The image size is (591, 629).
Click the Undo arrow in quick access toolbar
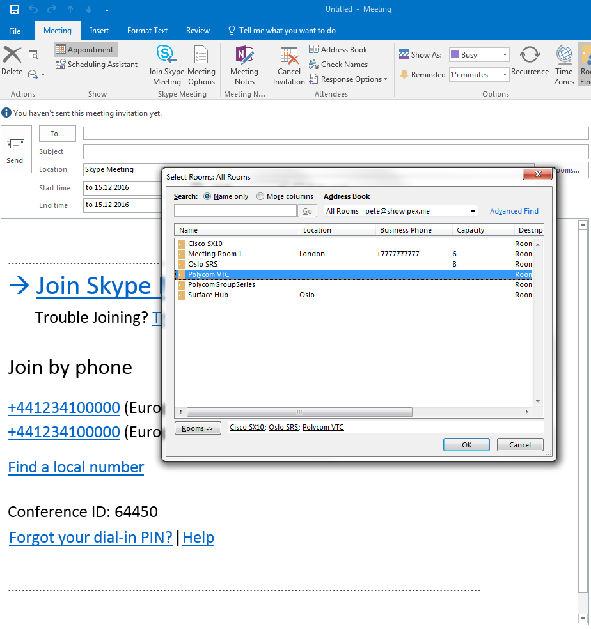pyautogui.click(x=33, y=9)
